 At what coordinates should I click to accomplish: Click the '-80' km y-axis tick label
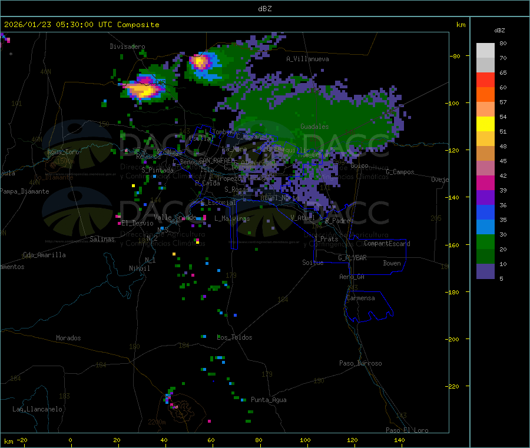tap(455, 56)
